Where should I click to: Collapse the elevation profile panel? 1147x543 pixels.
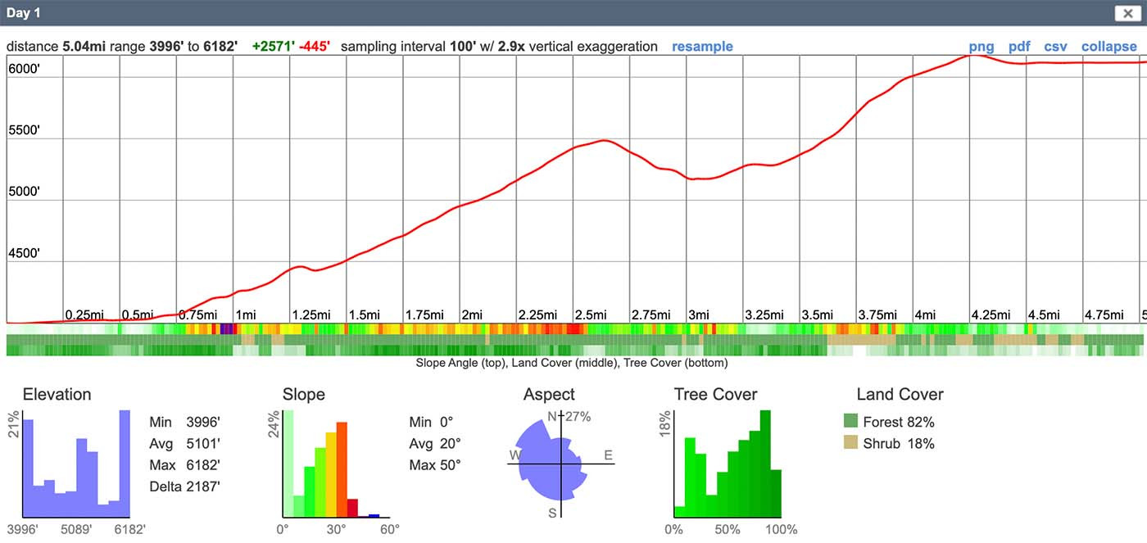[x=1109, y=47]
